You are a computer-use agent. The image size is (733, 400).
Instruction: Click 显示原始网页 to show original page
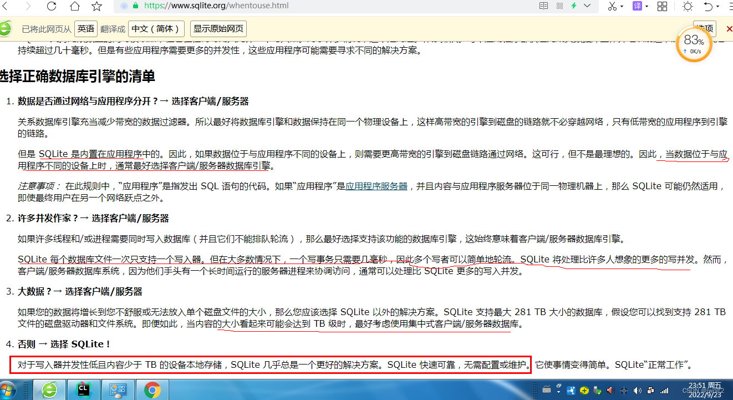pos(219,28)
